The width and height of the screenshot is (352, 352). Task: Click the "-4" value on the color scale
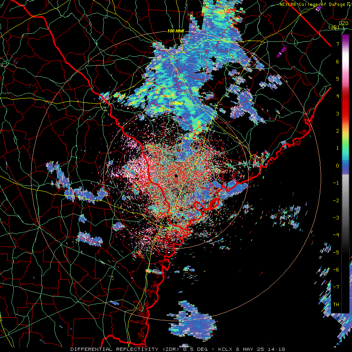pos(336,235)
